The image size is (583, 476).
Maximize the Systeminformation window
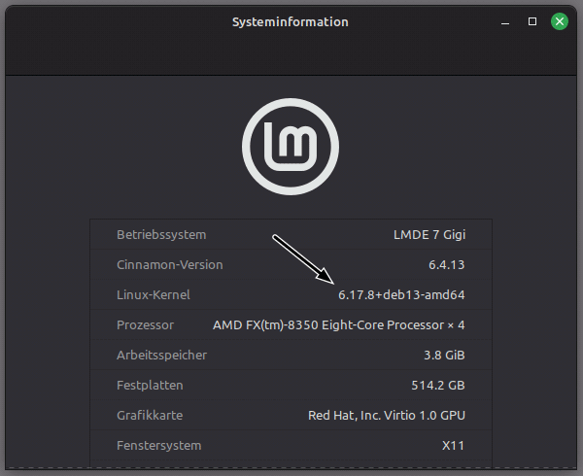click(532, 21)
